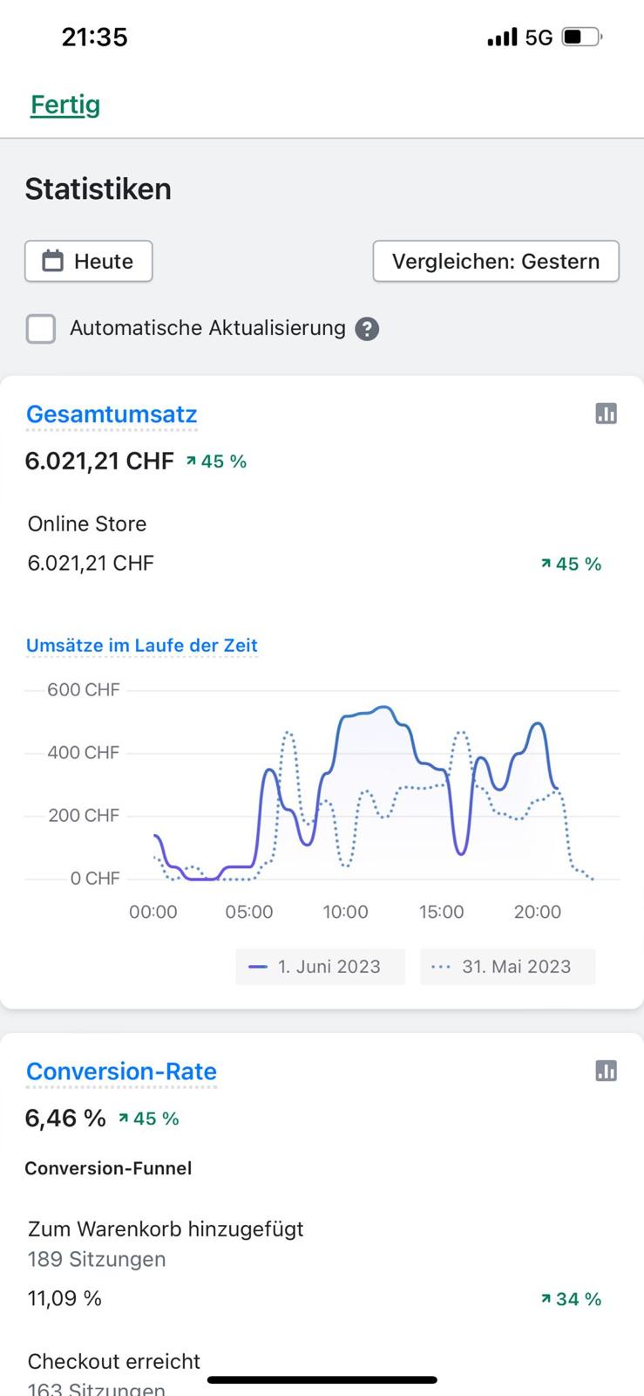Tap help icon beside Automatische Aktualisierung
Screen dimensions: 644x1396
tap(368, 329)
